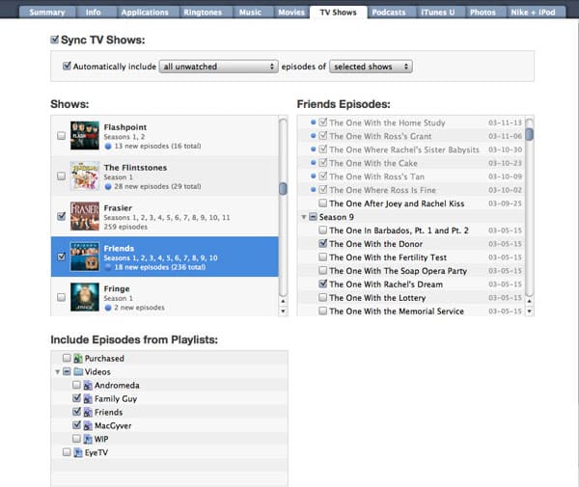Click the Purchased playlist icon

coord(78,358)
